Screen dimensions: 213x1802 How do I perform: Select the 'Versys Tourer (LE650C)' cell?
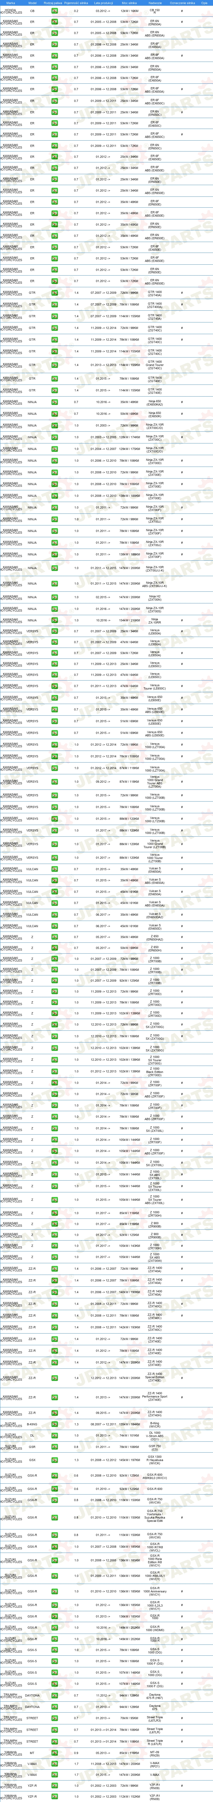[155, 686]
